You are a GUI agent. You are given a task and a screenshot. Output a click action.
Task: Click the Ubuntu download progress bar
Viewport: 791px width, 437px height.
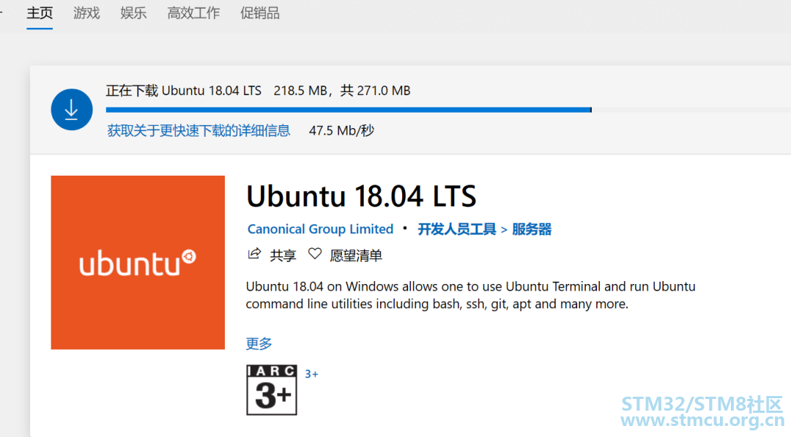pyautogui.click(x=448, y=109)
